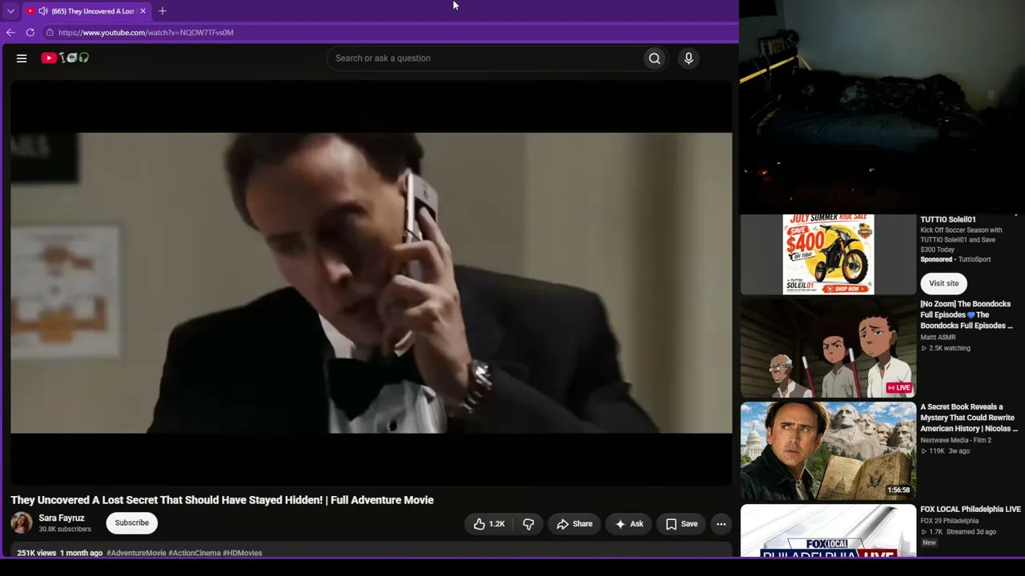Screen dimensions: 1025x576
Task: Go to the YouTube home logo
Action: point(65,58)
